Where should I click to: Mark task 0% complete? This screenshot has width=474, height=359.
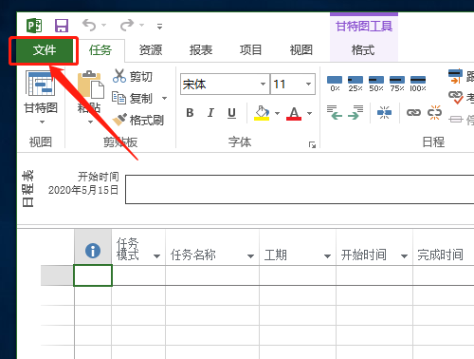coord(335,84)
